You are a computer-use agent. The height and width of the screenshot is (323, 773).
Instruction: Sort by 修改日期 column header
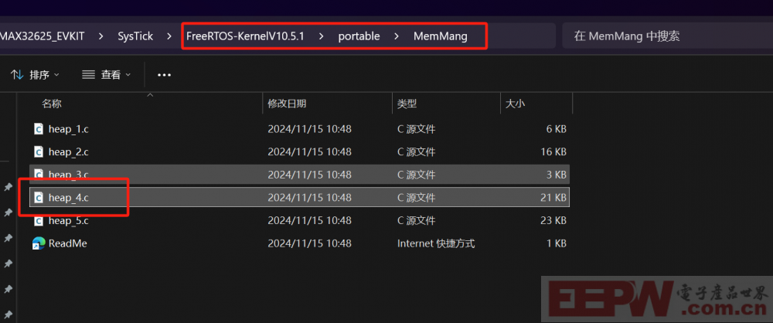(x=287, y=104)
